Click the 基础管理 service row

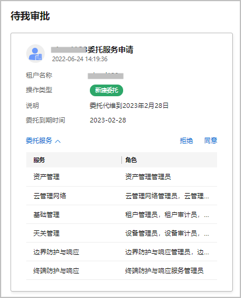coord(121,215)
